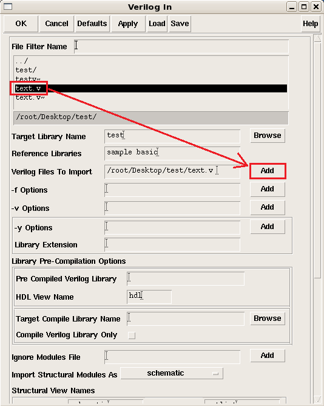This screenshot has width=324, height=406.
Task: Edit the Target Library Name field
Action: click(172, 136)
